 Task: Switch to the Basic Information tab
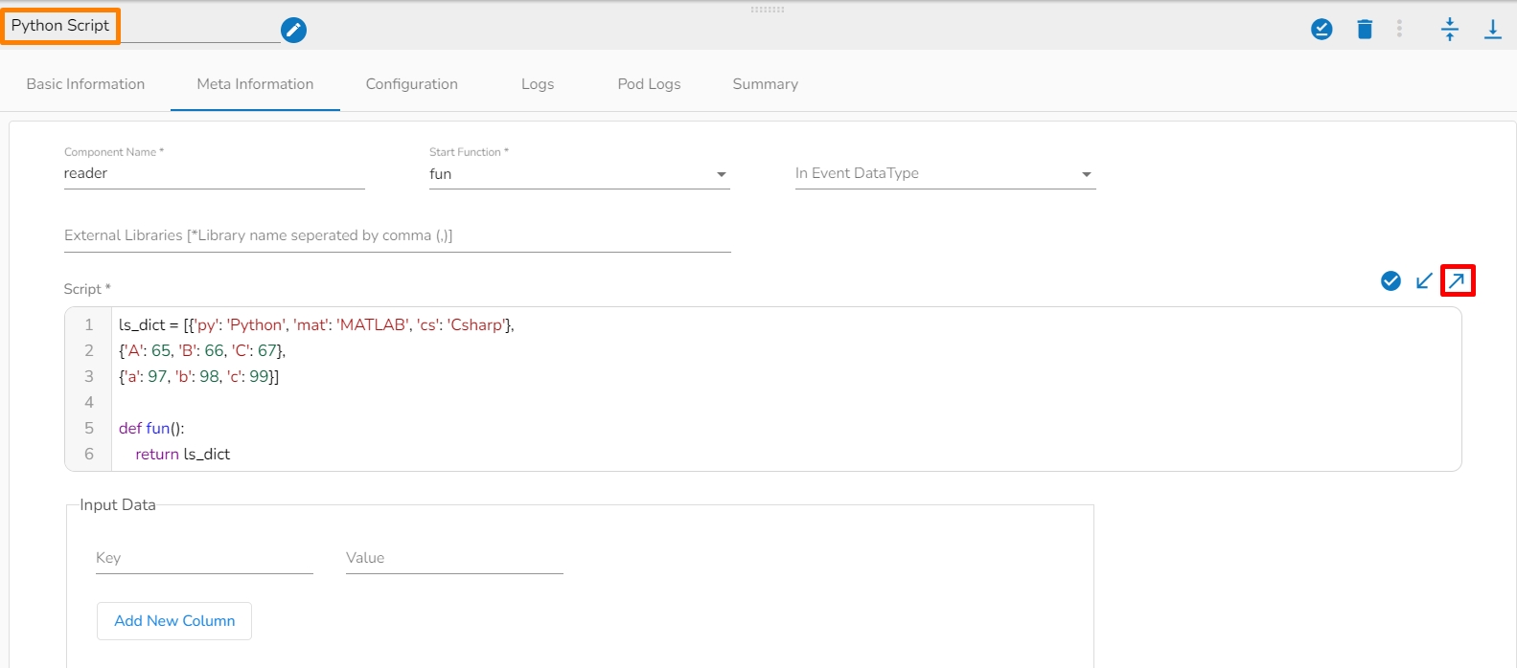point(85,84)
